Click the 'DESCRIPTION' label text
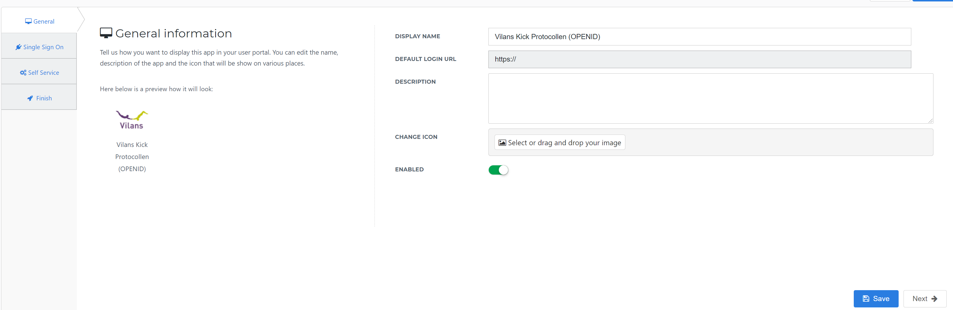The image size is (953, 310). click(x=415, y=82)
